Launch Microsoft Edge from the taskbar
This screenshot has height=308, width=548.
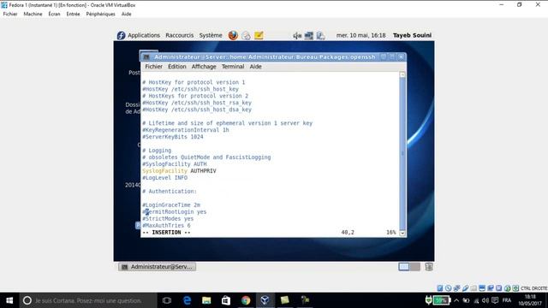click(x=187, y=300)
